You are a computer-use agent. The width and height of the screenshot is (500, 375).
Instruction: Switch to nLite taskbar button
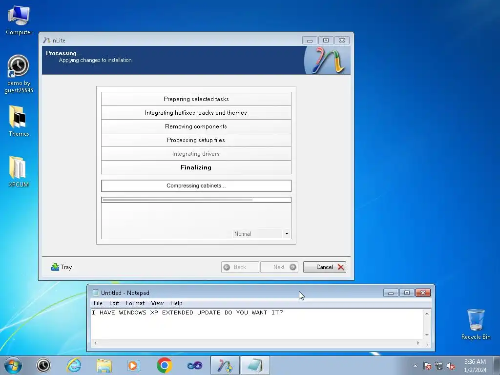225,365
